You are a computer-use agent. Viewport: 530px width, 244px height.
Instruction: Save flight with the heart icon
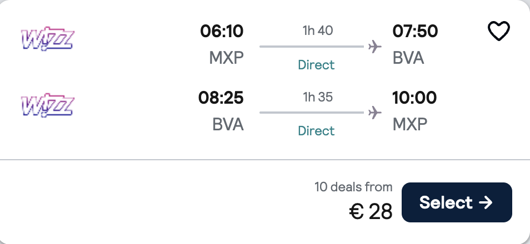498,32
